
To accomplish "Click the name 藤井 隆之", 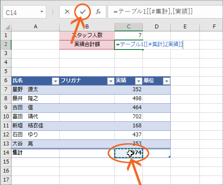I will pos(25,99).
